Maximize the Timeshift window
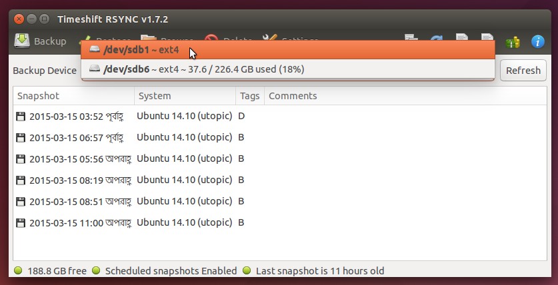Viewport: 558px width, 285px height. point(44,19)
